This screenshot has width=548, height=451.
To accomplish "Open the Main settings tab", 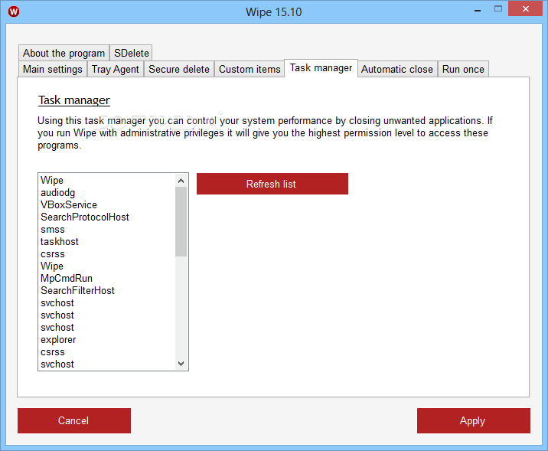I will pyautogui.click(x=53, y=69).
